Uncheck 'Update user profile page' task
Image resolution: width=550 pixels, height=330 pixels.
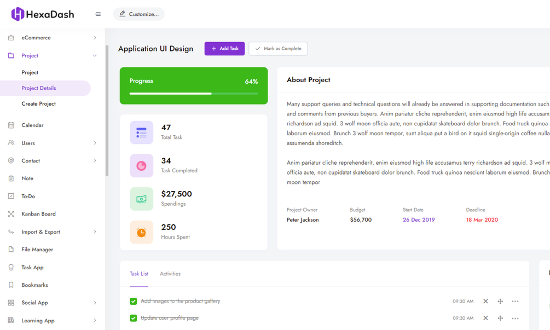[x=134, y=318]
